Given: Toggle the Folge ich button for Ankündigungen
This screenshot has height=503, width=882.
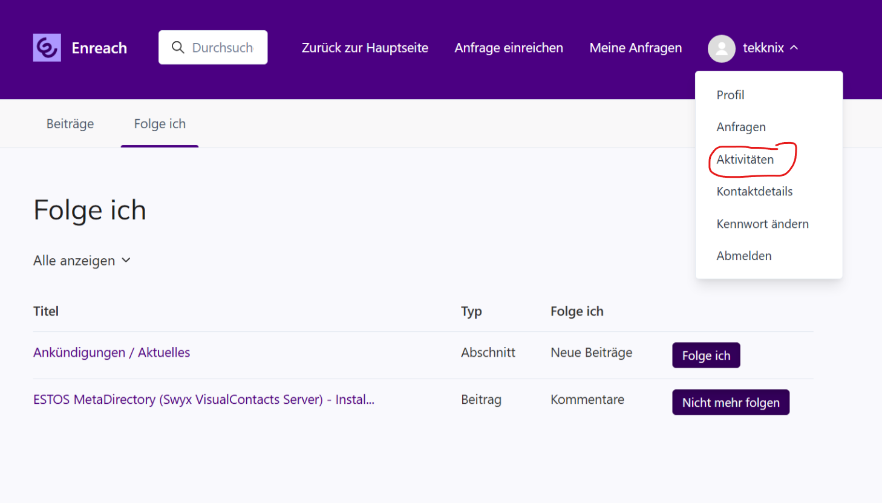Looking at the screenshot, I should point(706,355).
